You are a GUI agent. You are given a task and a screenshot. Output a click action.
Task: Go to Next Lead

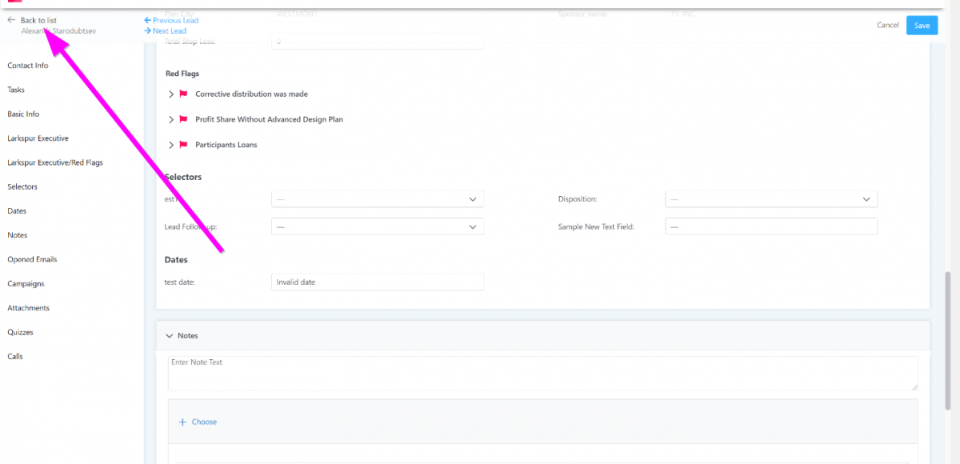point(166,31)
